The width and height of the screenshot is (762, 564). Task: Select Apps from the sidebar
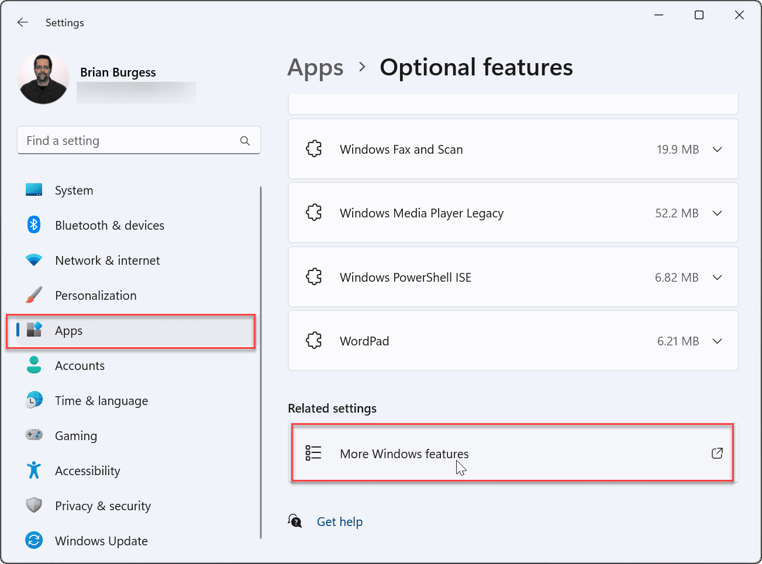tap(68, 330)
